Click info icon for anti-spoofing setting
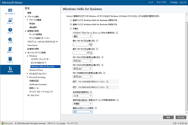The width and height of the screenshot is (188, 125). tap(118, 100)
